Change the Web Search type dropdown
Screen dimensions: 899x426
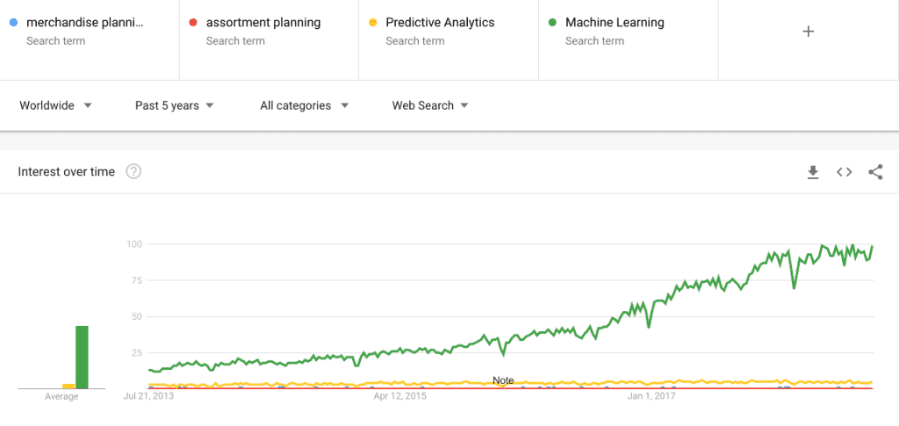[430, 105]
